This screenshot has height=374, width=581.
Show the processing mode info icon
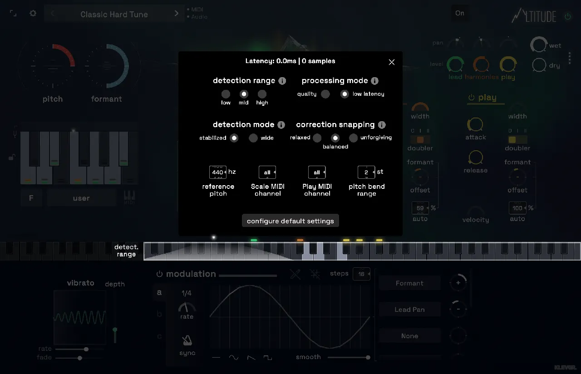pyautogui.click(x=374, y=81)
